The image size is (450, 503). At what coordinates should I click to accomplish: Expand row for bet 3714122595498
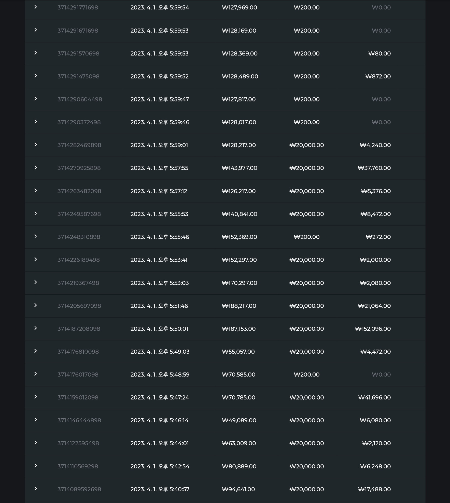click(x=36, y=443)
